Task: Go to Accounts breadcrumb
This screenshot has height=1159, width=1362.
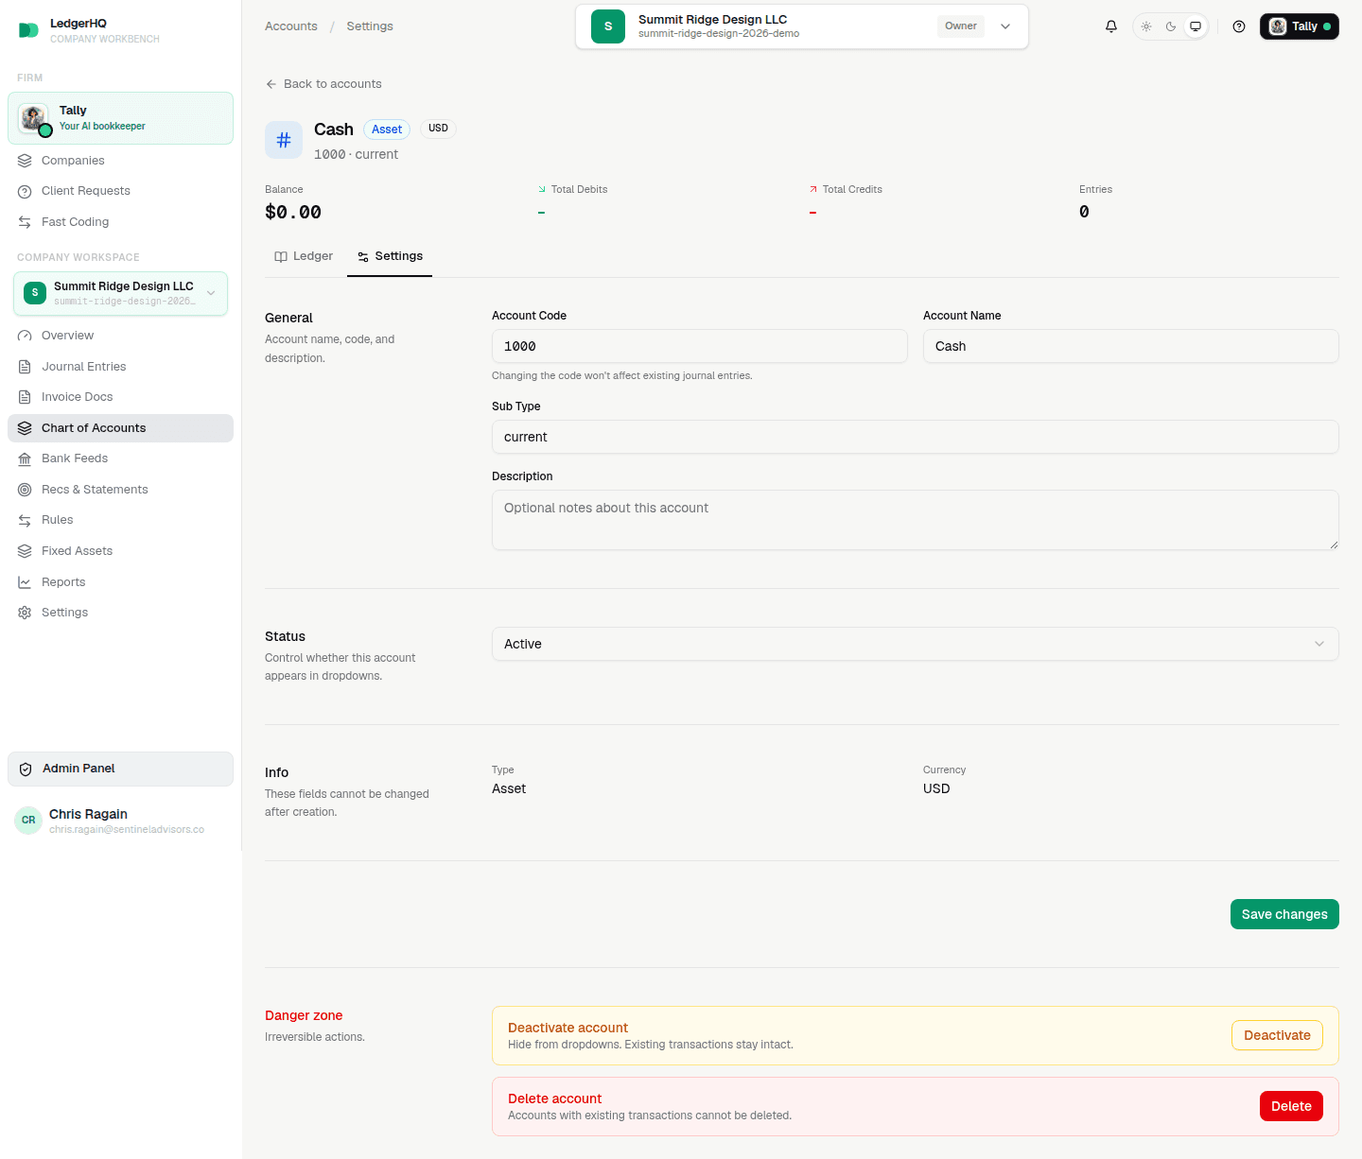Action: tap(291, 26)
